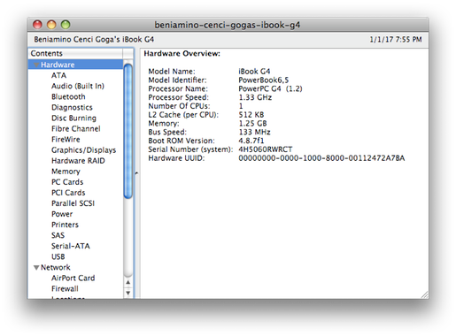Click the sidebar scroll down arrow
This screenshot has height=336, width=456.
[x=128, y=293]
